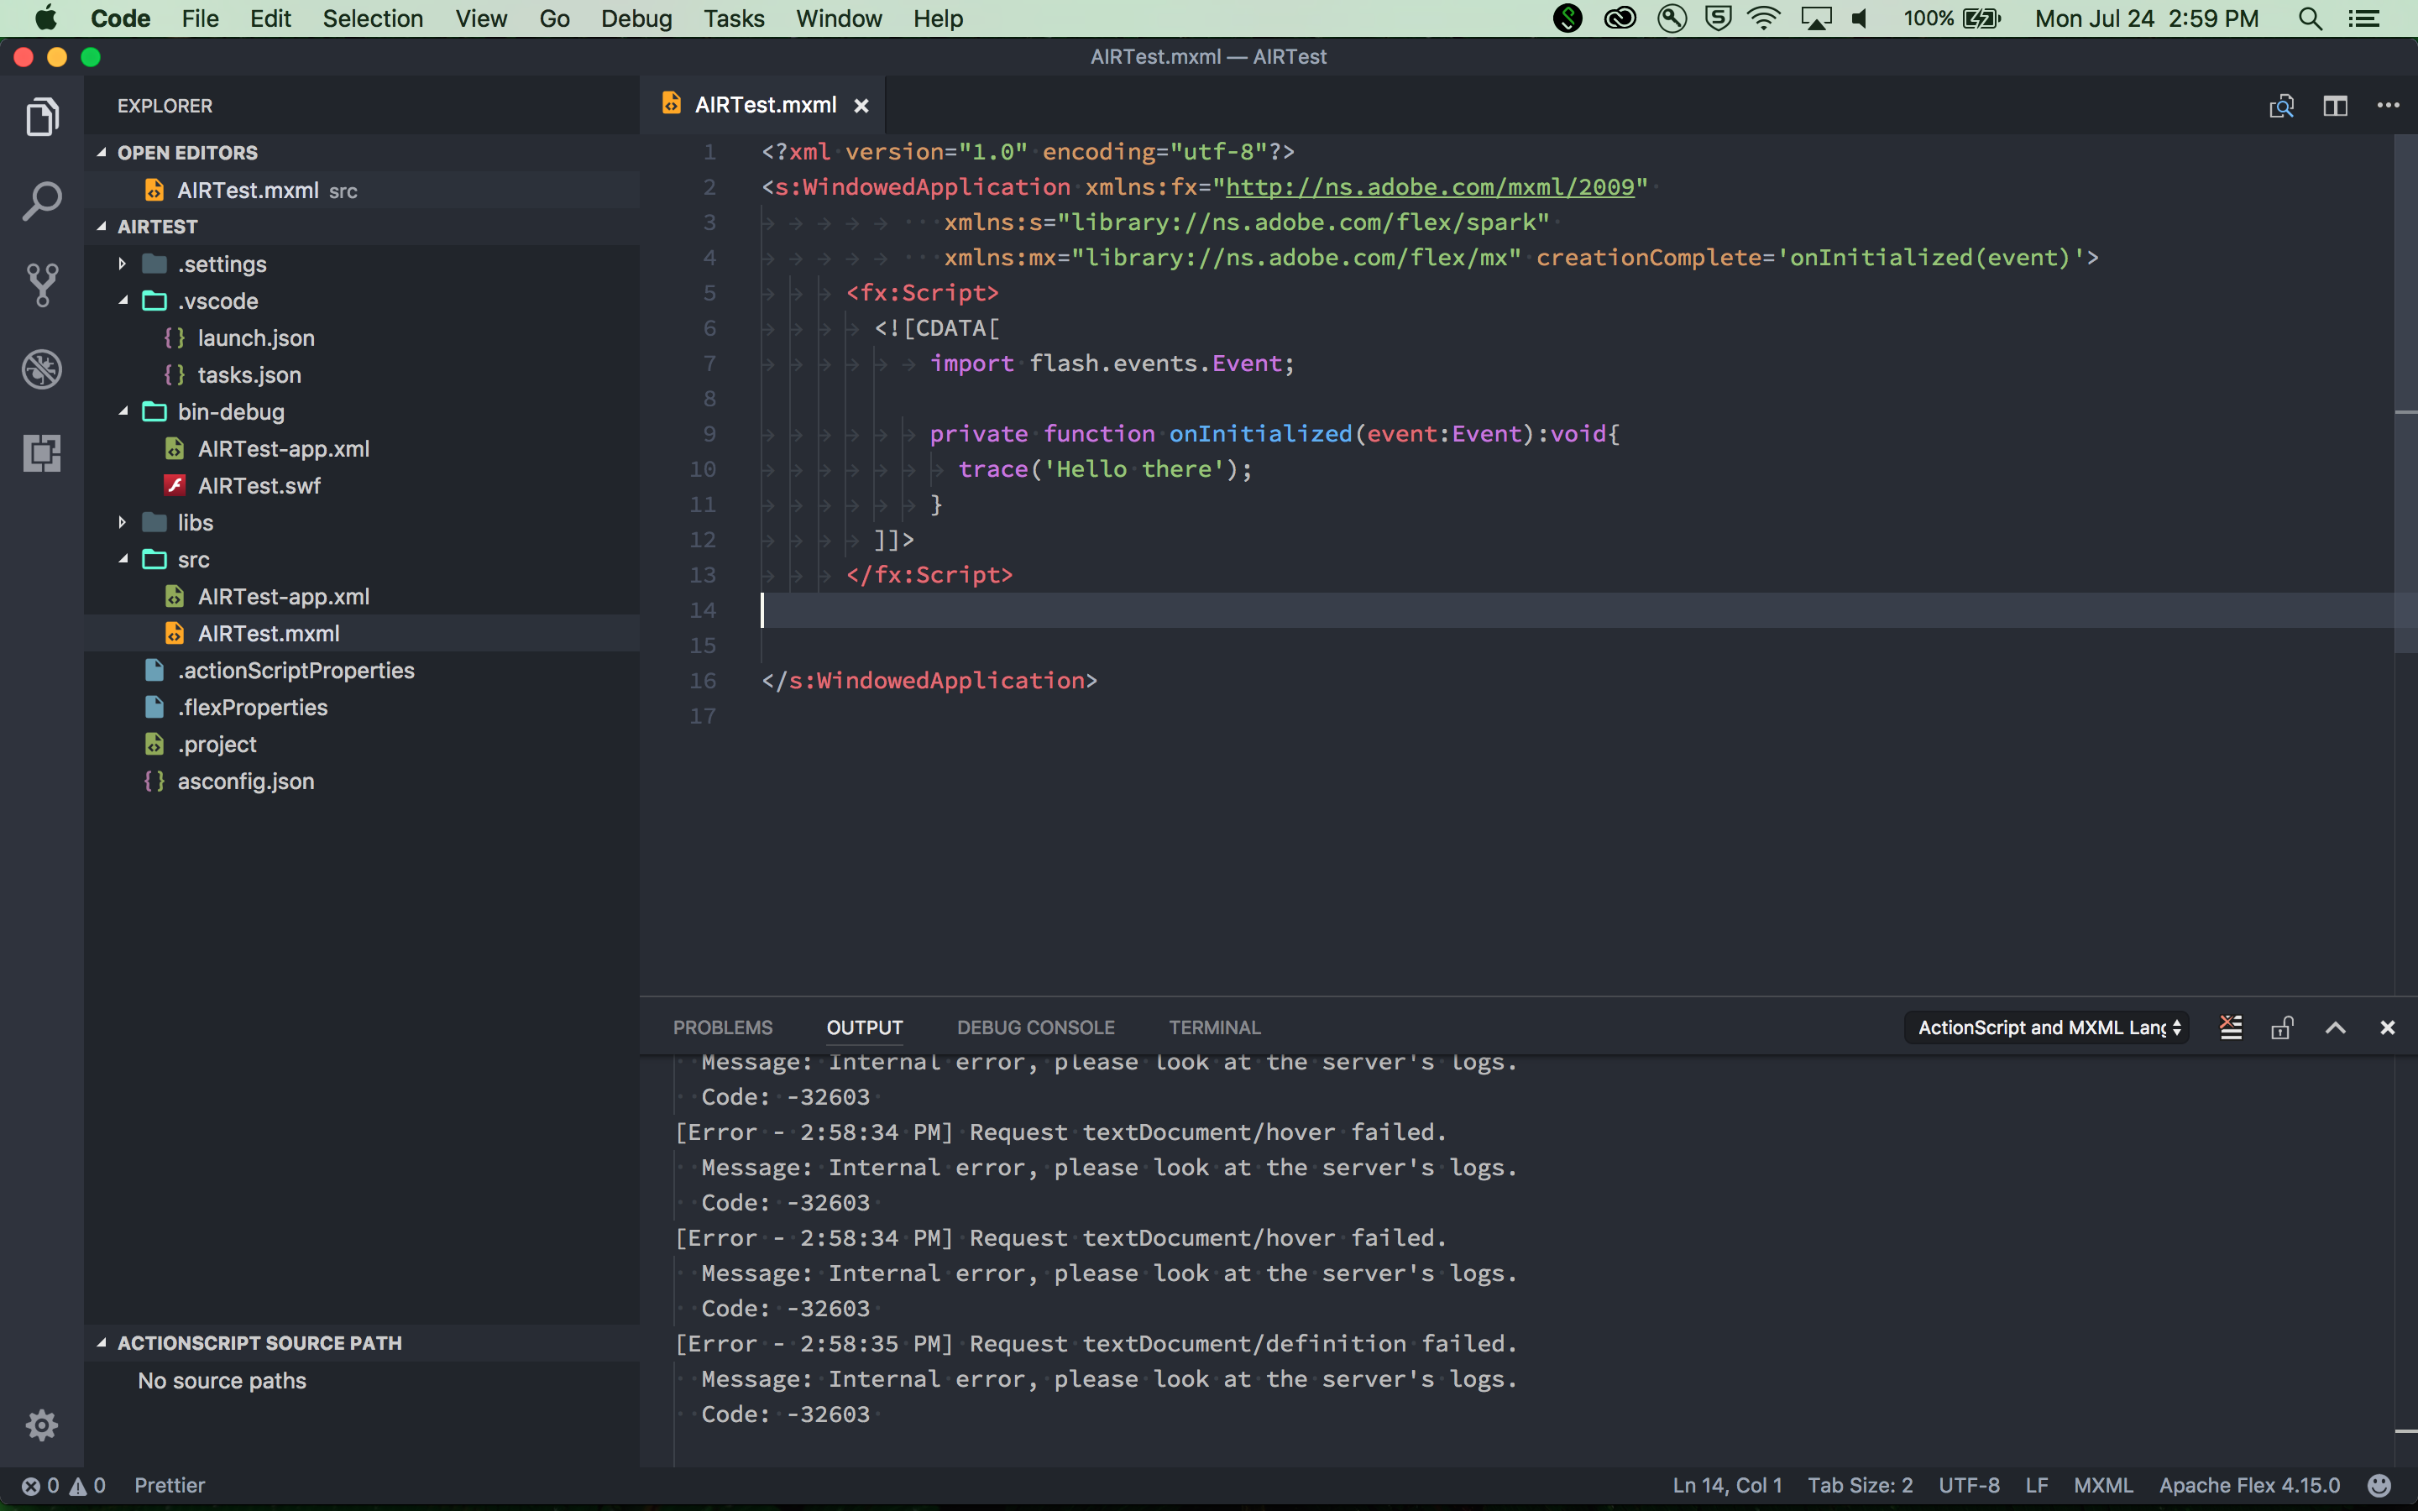Open the Source Control view

point(42,285)
